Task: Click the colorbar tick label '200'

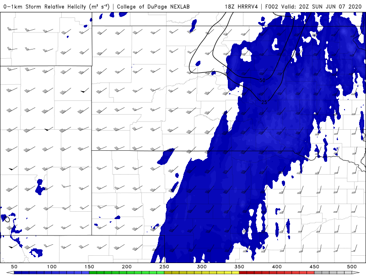Action: click(127, 267)
